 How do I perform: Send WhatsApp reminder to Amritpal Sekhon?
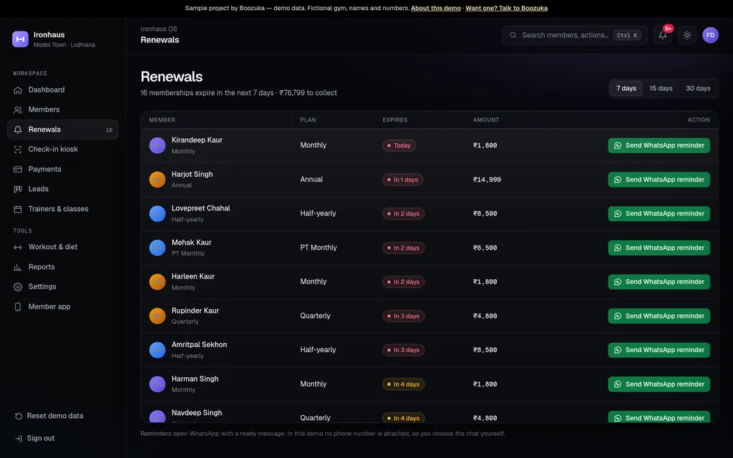(659, 350)
